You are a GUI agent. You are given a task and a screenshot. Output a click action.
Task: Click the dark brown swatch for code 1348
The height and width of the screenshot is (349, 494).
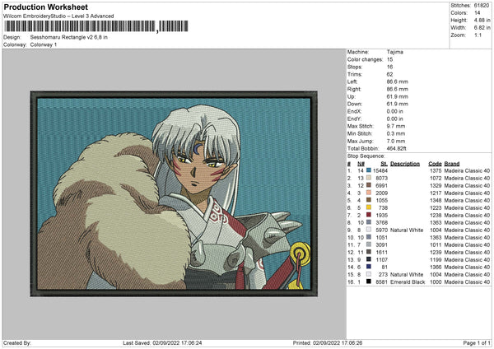coord(369,200)
